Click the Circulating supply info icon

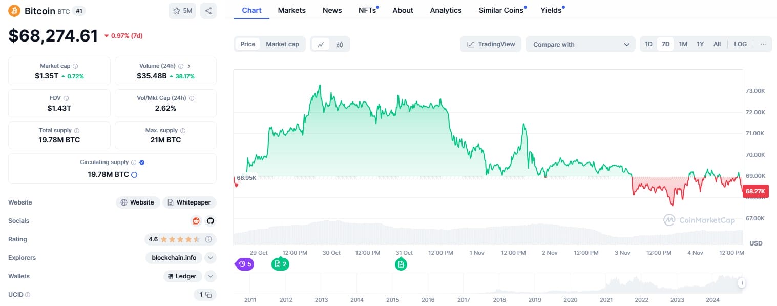pos(134,162)
